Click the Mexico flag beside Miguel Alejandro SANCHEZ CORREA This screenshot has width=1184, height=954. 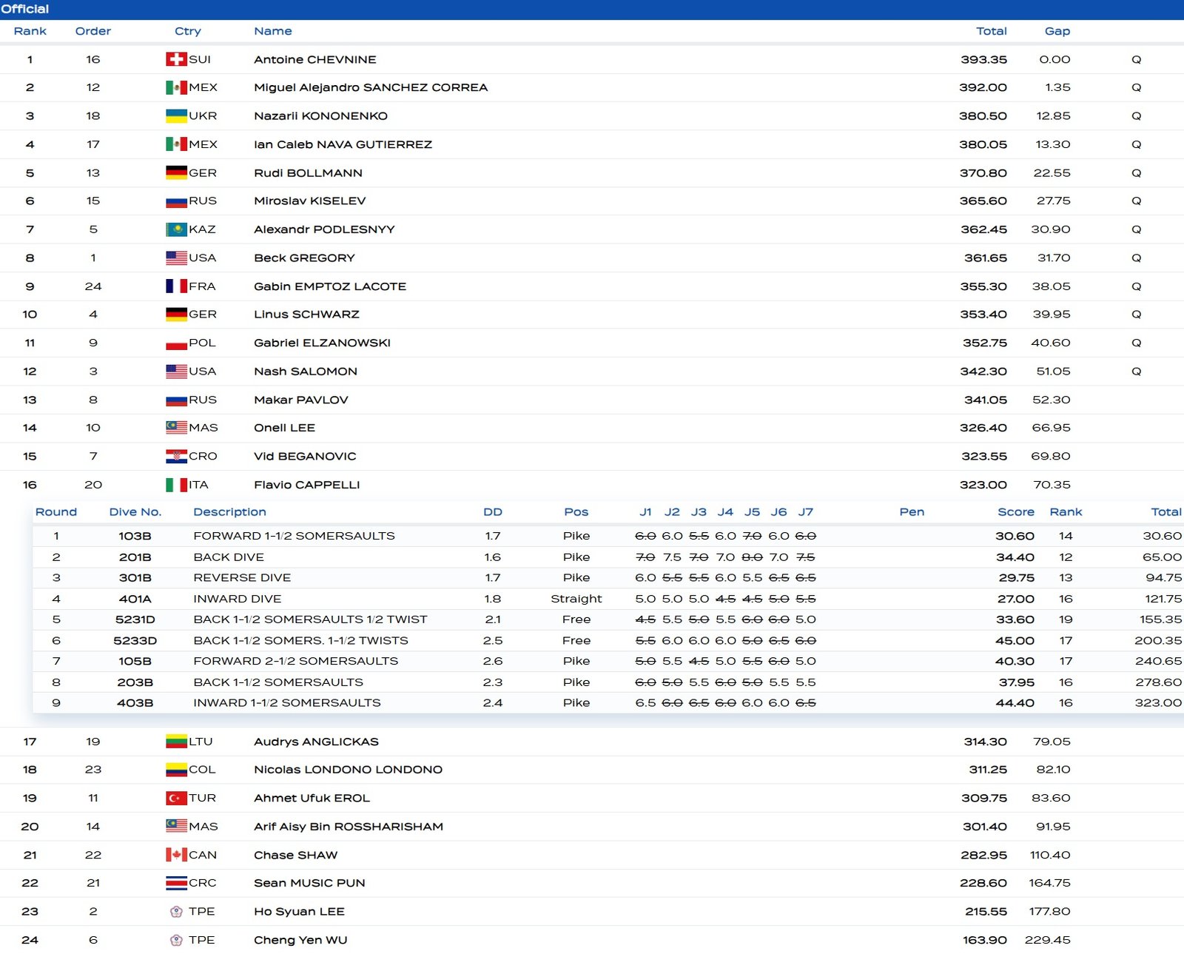[x=176, y=87]
